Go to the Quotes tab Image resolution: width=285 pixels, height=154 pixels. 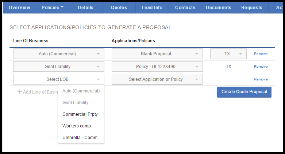point(119,8)
